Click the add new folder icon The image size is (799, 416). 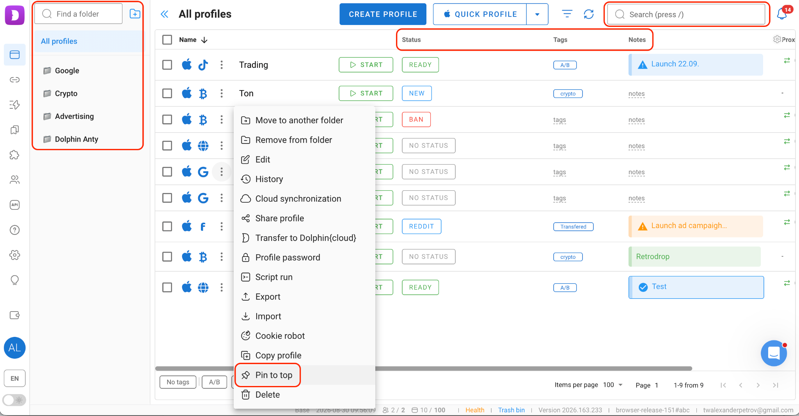(135, 14)
